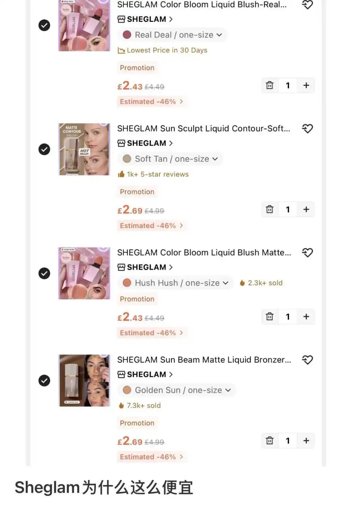Open the Sun Beam Bronzer product thumbnail

tap(84, 380)
